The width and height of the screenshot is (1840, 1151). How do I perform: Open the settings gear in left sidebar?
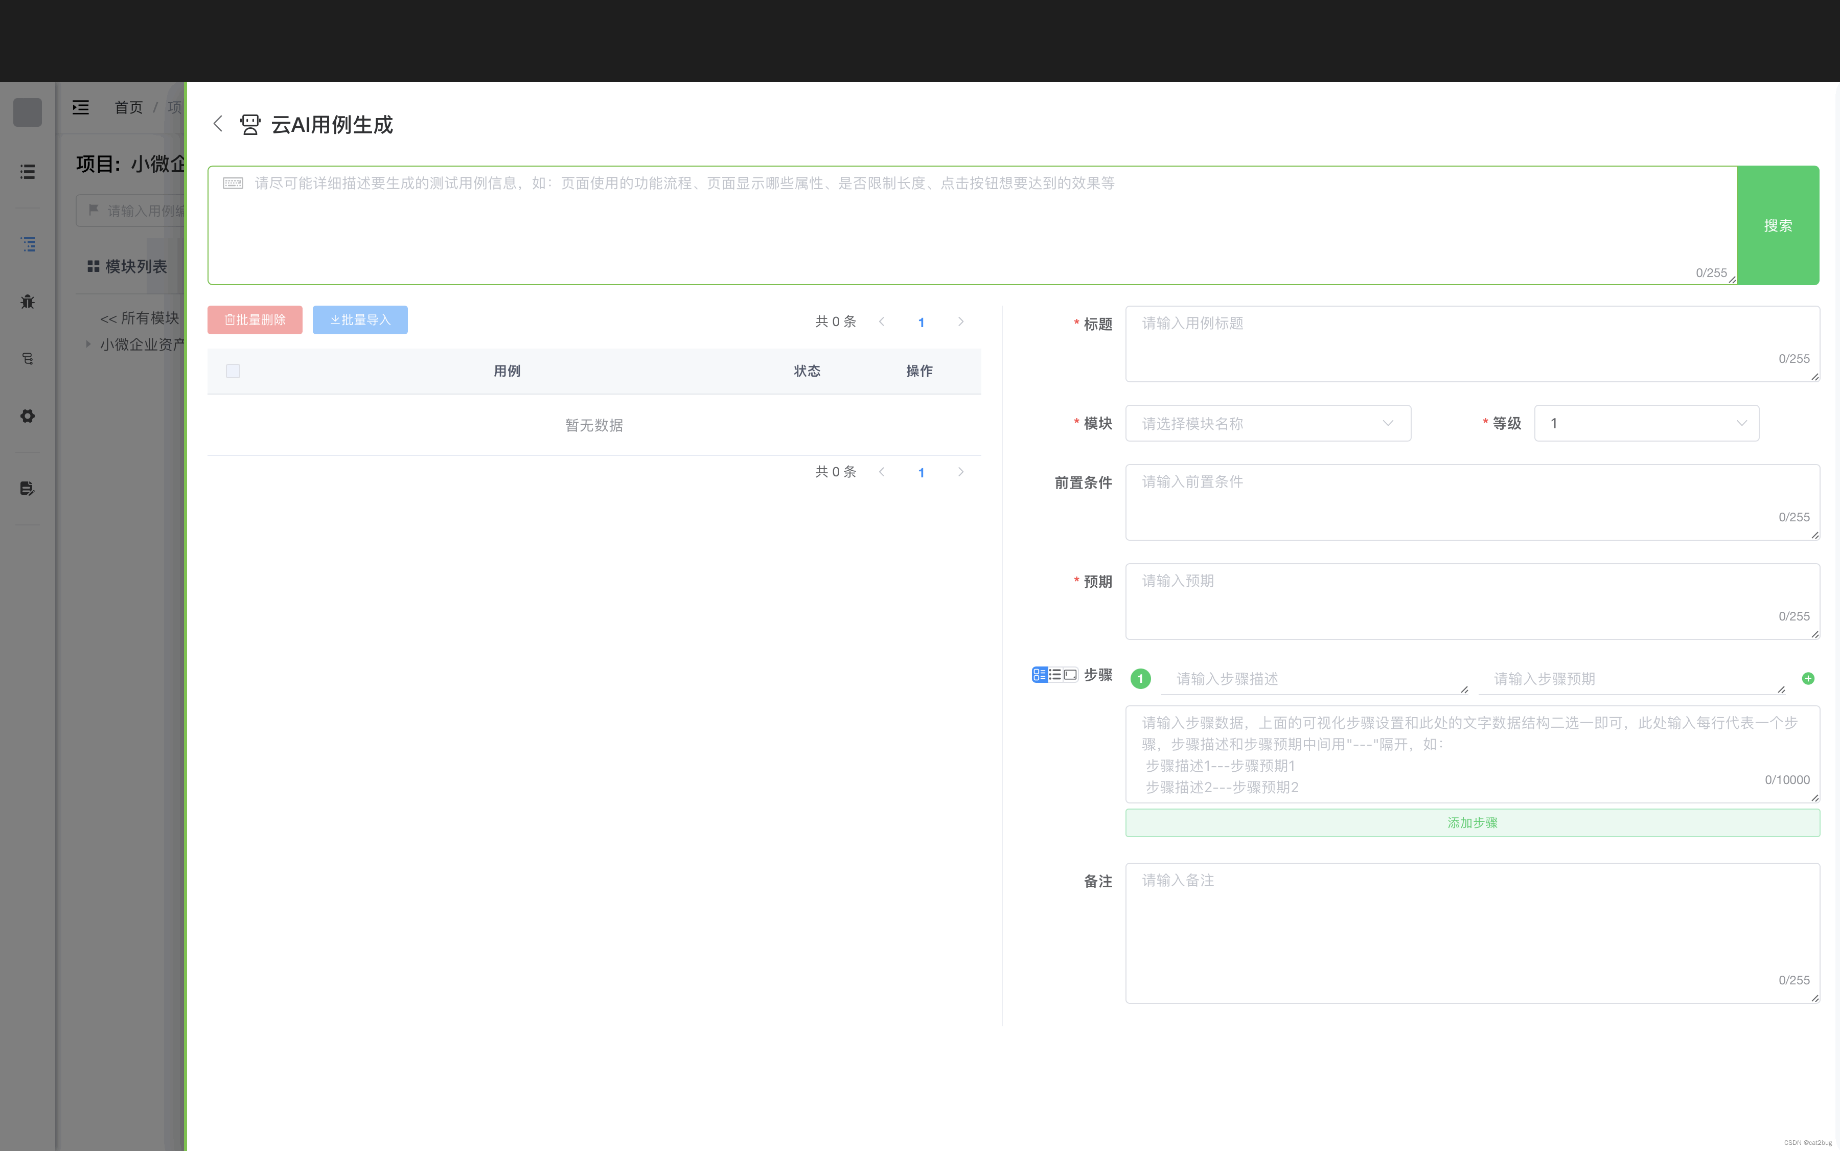(28, 416)
